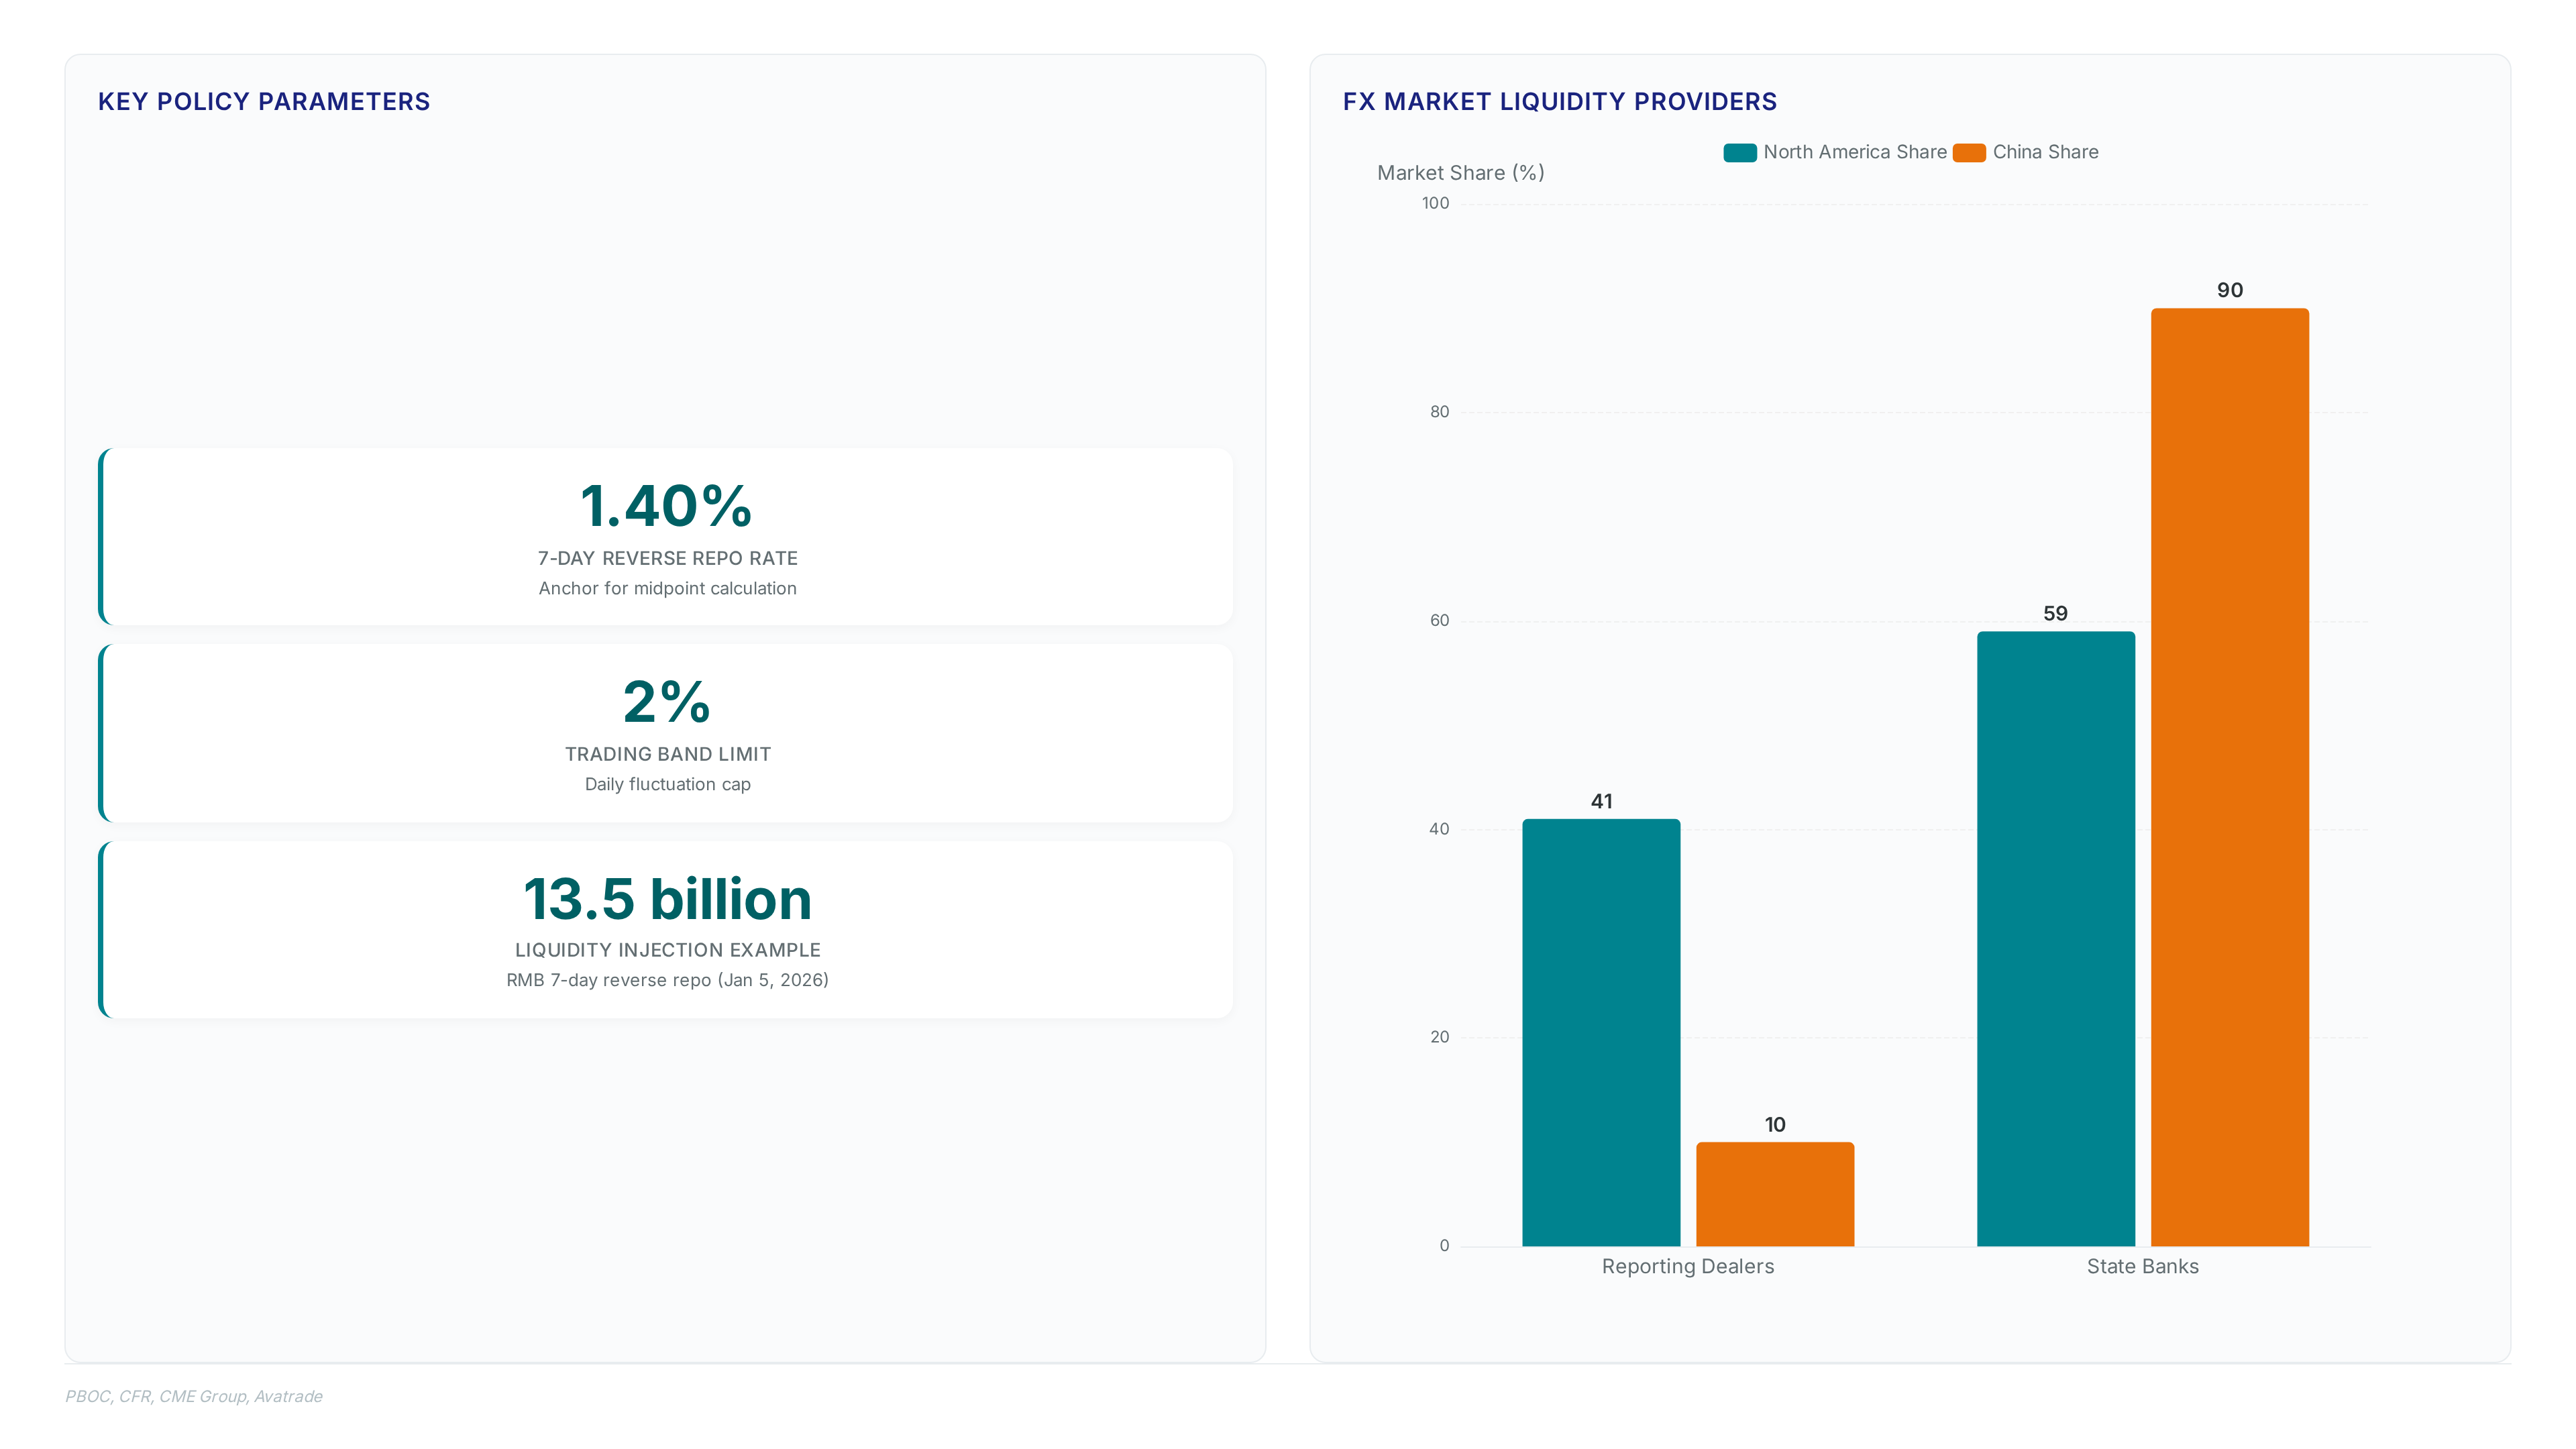Toggle China Share legend swatch
Viewport: 2576px width, 1449px height.
[1969, 153]
